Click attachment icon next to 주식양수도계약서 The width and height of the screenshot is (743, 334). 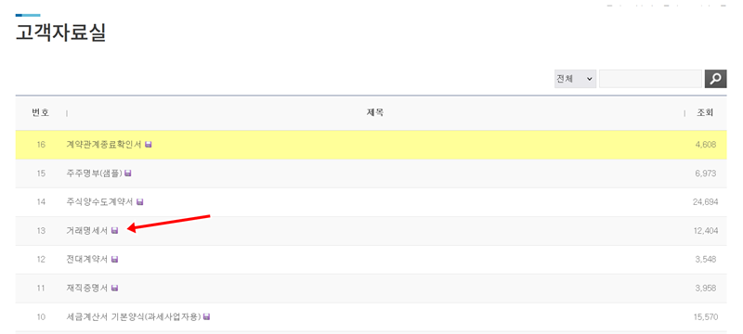click(x=140, y=202)
